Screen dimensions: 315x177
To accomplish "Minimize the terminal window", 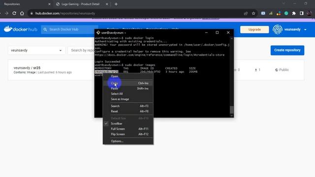I will click(x=206, y=32).
